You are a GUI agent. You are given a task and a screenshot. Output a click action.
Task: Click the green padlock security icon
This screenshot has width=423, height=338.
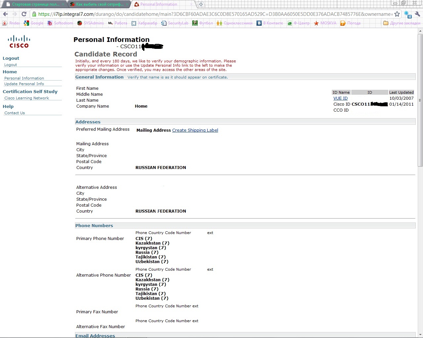coord(34,14)
